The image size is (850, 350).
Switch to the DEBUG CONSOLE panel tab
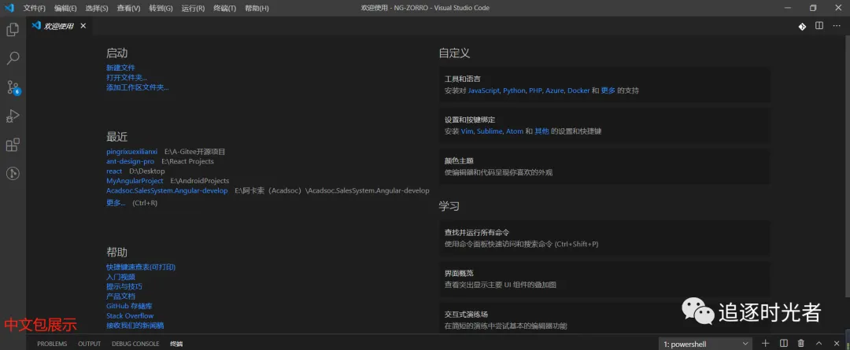pyautogui.click(x=135, y=344)
